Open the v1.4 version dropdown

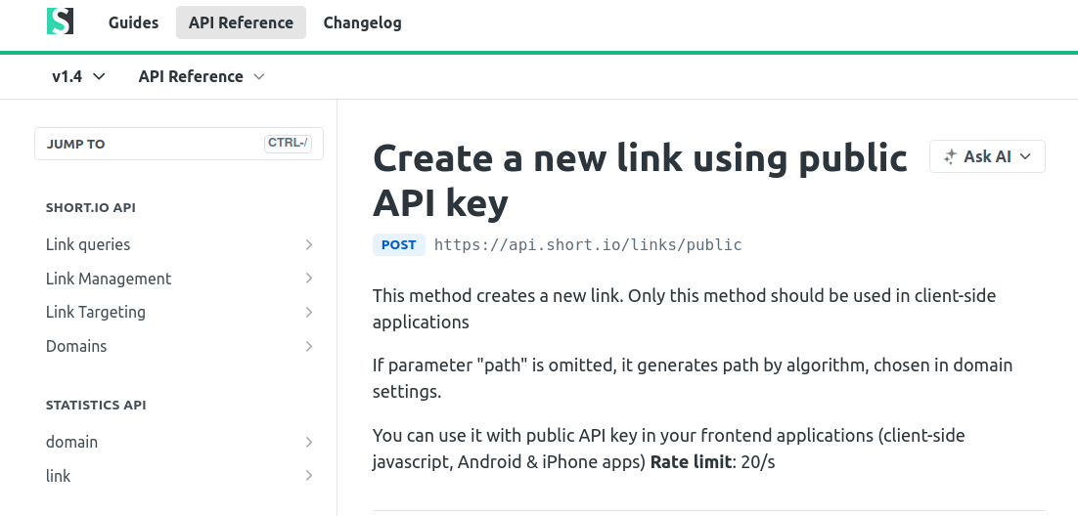[x=78, y=76]
